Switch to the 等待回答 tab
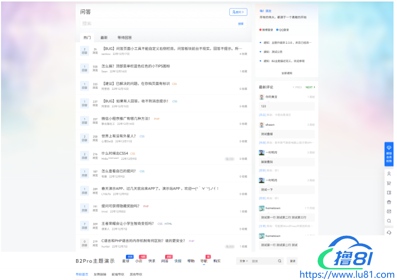 point(124,38)
